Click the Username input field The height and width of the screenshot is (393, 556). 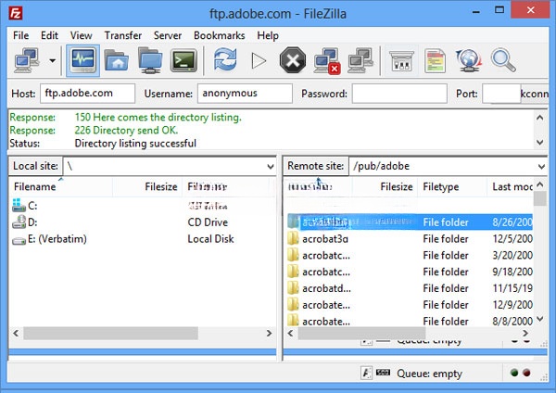245,94
